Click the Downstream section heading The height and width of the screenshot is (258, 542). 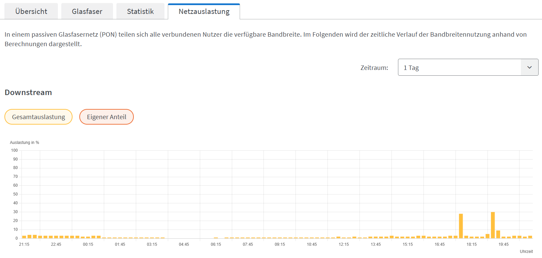coord(28,92)
